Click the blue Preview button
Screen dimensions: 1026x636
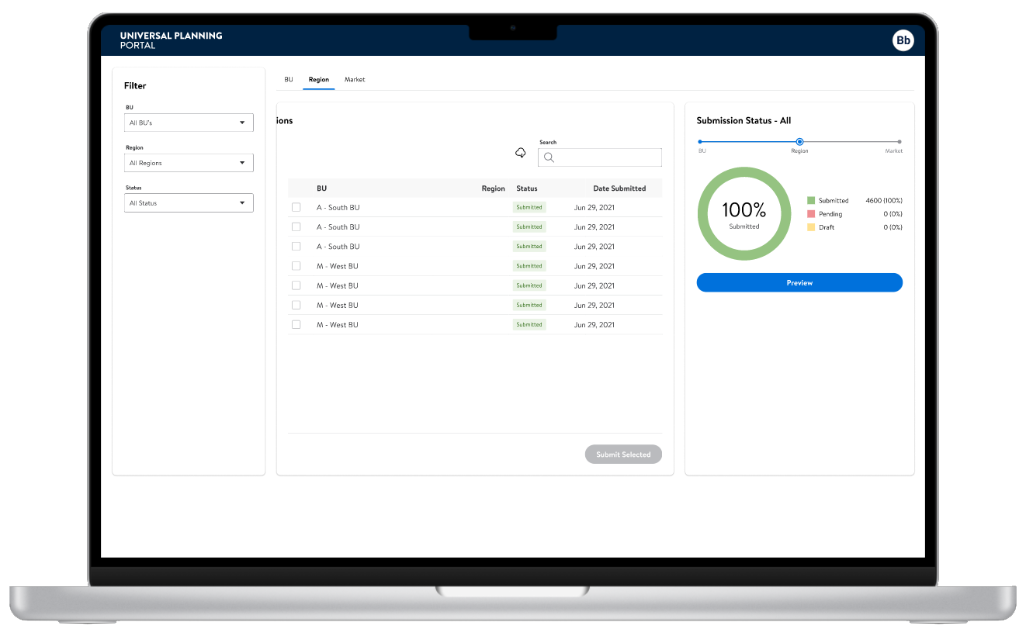pos(799,283)
